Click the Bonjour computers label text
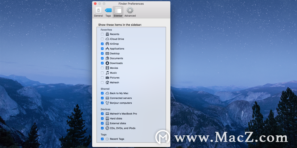 (x=121, y=103)
